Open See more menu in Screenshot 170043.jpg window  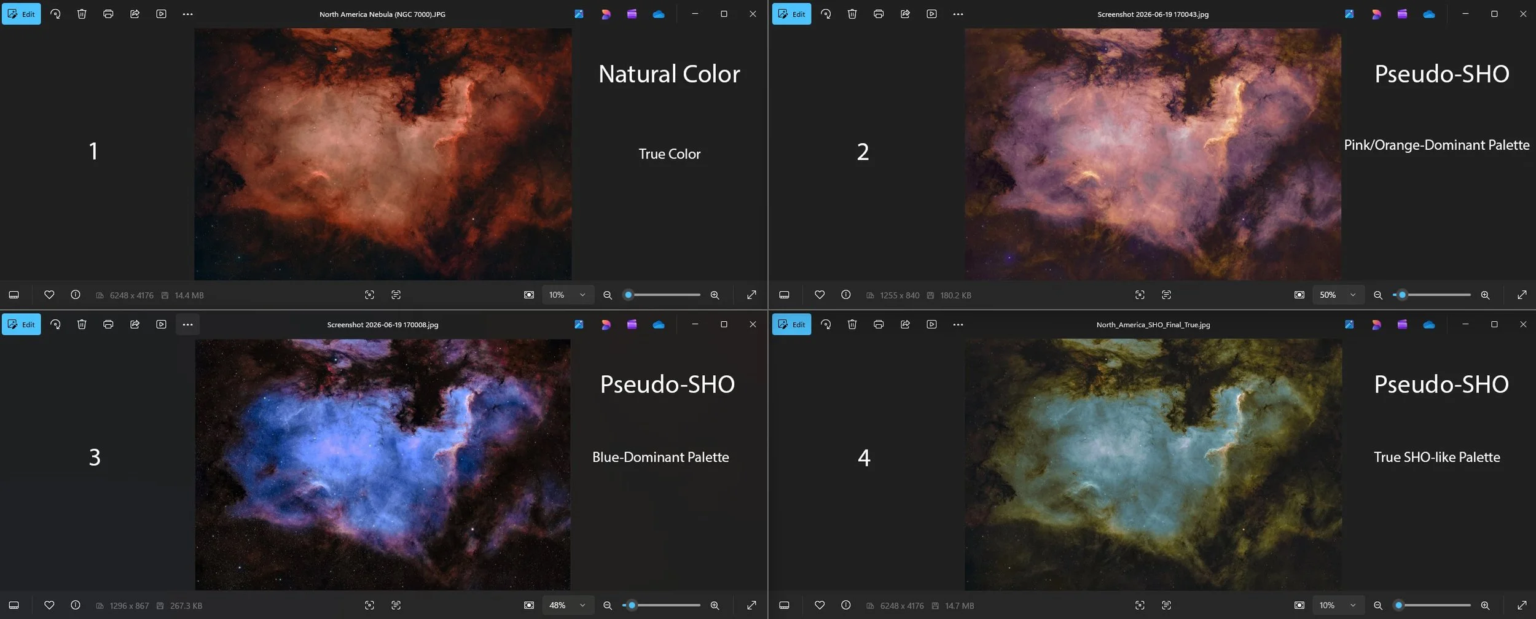(958, 14)
